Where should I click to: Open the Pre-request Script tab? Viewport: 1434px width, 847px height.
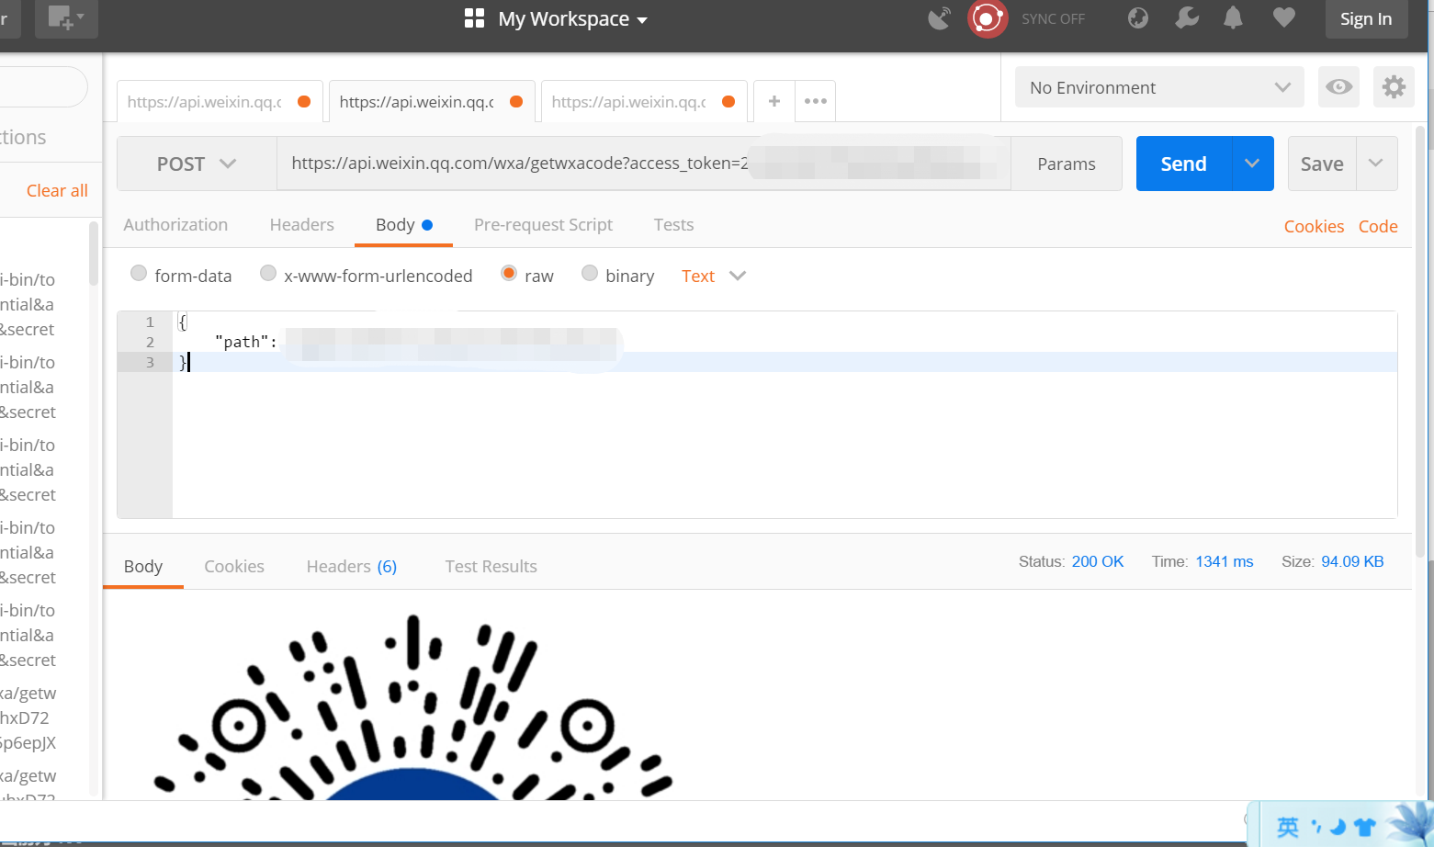[x=543, y=225]
